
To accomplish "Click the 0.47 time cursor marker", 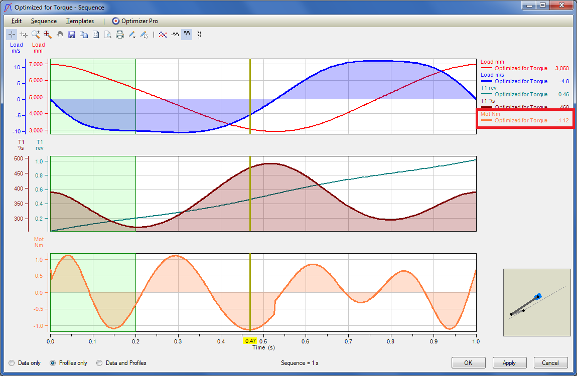I will coord(249,341).
